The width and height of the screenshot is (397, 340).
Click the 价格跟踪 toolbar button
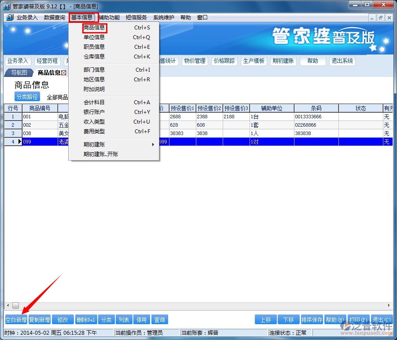click(224, 61)
